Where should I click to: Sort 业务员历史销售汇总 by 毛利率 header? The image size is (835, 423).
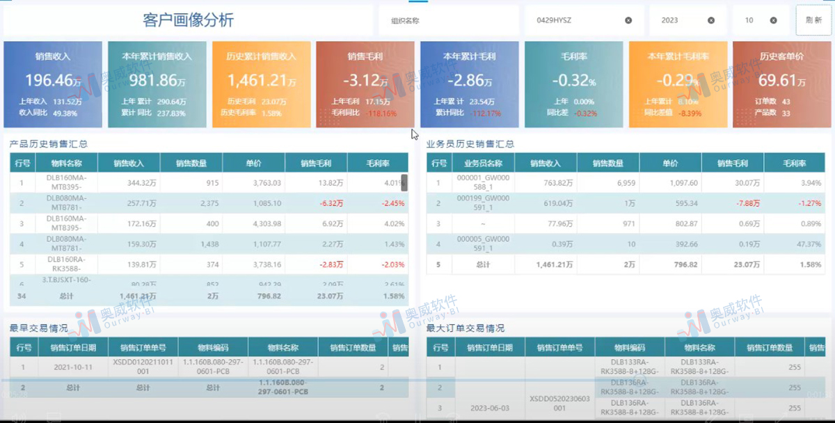pyautogui.click(x=794, y=163)
